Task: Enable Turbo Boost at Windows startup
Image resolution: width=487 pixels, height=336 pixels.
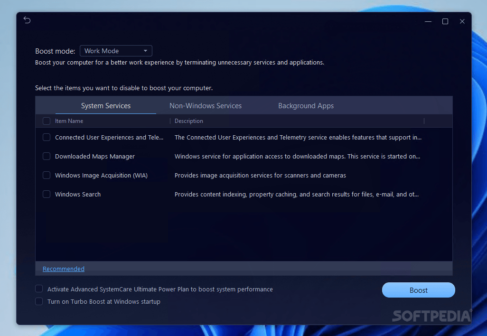Action: (x=39, y=301)
